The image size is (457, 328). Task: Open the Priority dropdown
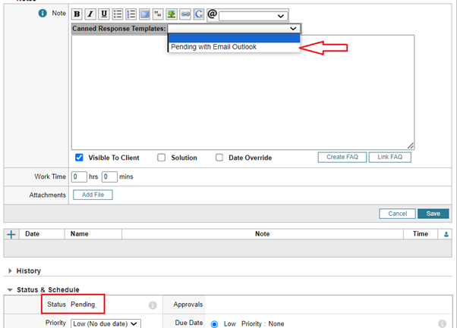tap(106, 323)
